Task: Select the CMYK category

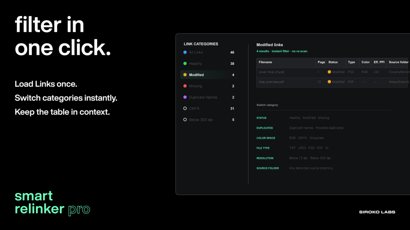Action: (209, 108)
